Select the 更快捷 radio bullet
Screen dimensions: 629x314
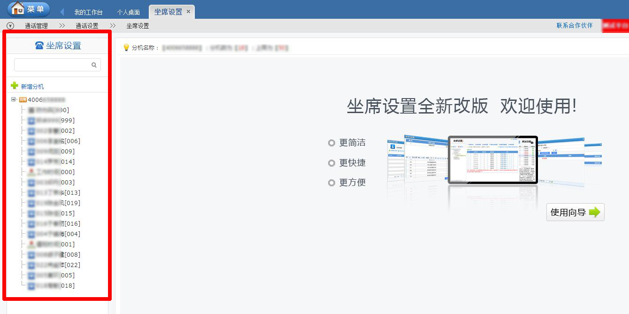click(332, 163)
